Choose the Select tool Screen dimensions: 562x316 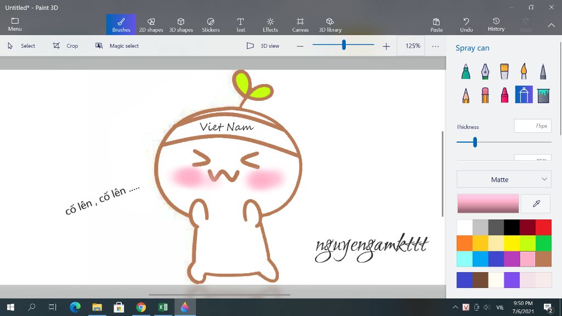pyautogui.click(x=21, y=46)
